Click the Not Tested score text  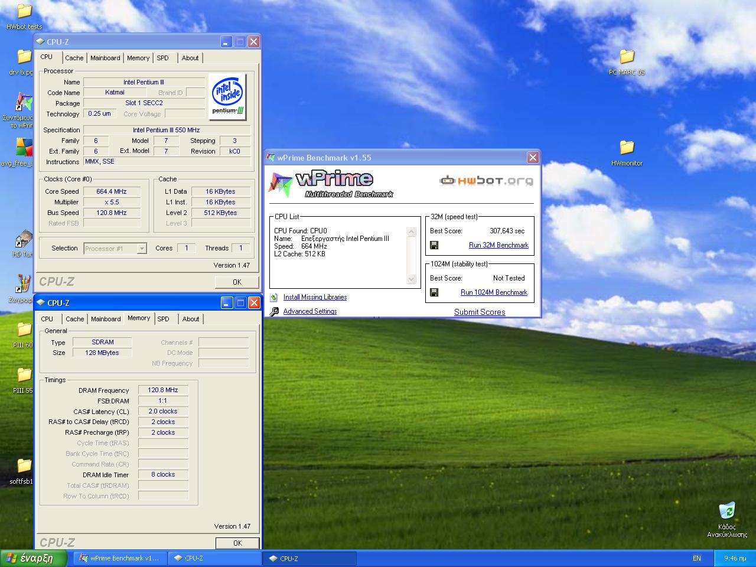(509, 278)
